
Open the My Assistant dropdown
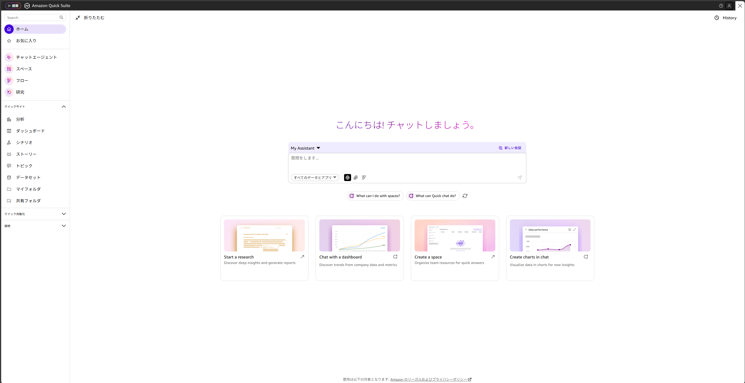(x=305, y=148)
